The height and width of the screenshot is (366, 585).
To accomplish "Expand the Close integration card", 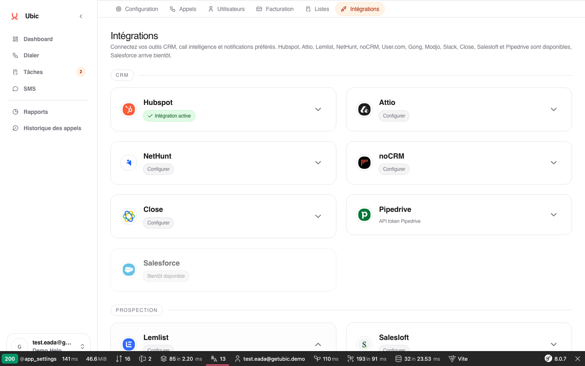I will [x=318, y=216].
